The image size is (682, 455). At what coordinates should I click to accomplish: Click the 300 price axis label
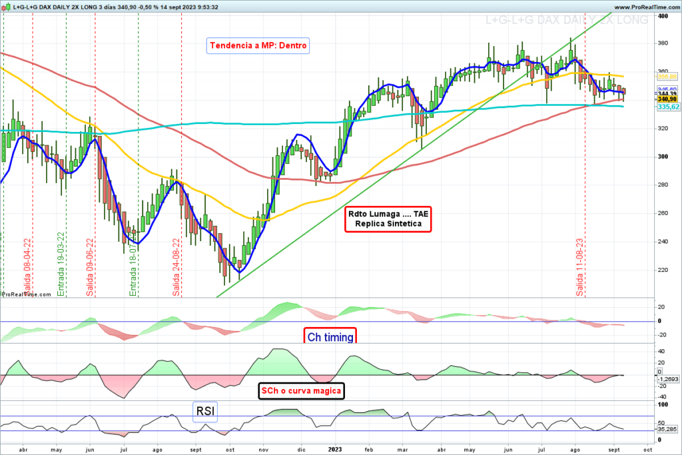tap(663, 157)
